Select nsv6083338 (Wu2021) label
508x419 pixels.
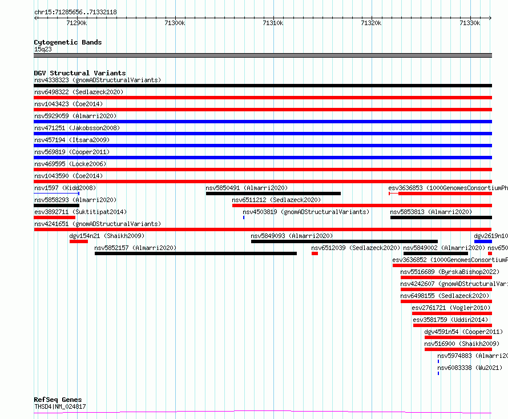pyautogui.click(x=470, y=368)
